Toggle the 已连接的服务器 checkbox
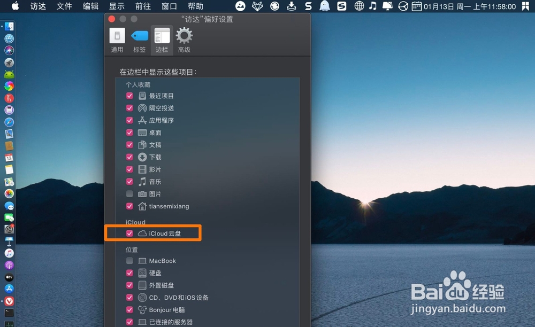535x327 pixels. click(x=129, y=322)
